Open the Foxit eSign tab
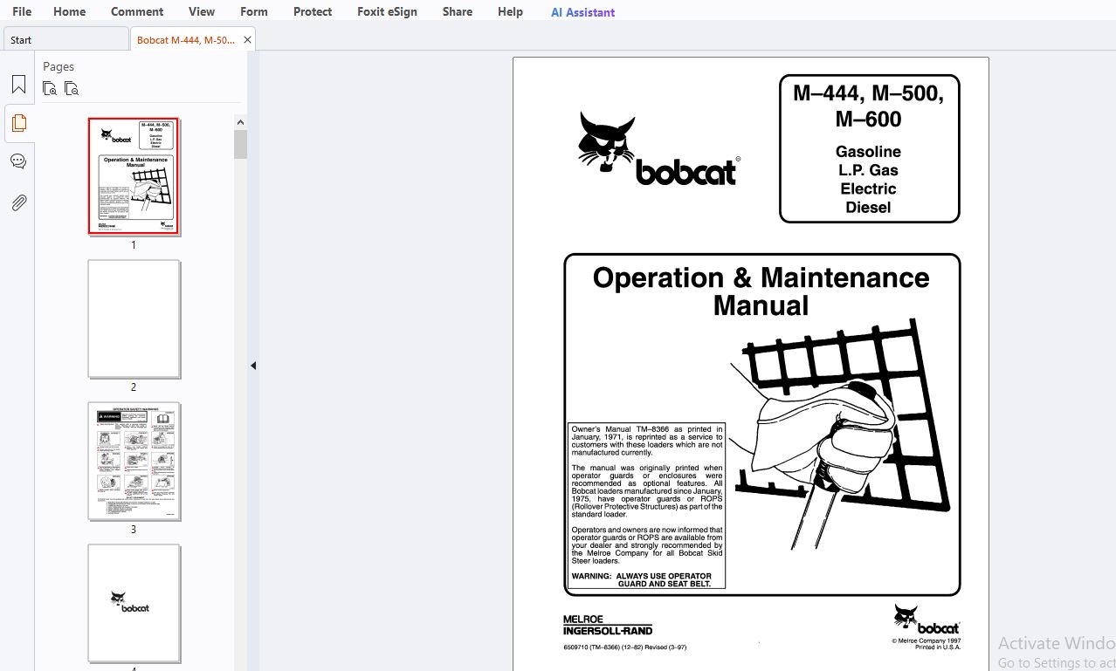Viewport: 1116px width, 671px height. (x=387, y=11)
